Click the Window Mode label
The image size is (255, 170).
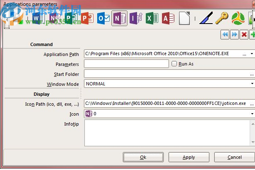(63, 84)
